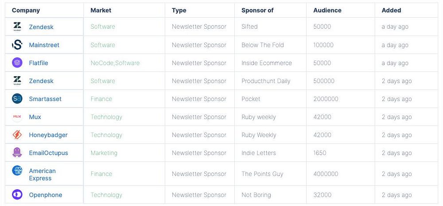The image size is (443, 206).
Task: Select The Points Guy sponsor cell
Action: coord(262,174)
